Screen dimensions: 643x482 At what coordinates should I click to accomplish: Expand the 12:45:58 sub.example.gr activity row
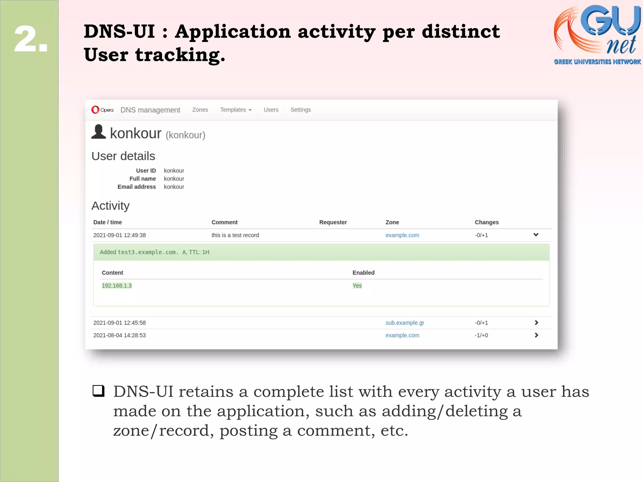click(x=536, y=323)
